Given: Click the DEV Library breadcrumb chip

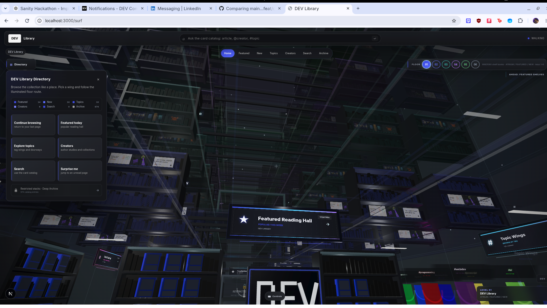Looking at the screenshot, I should click(16, 52).
